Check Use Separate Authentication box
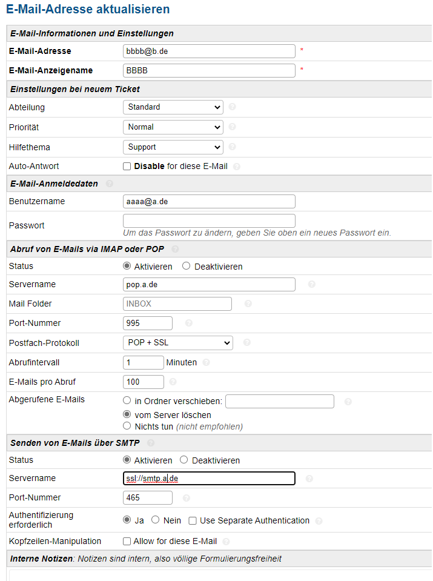This screenshot has width=433, height=581. click(x=193, y=520)
